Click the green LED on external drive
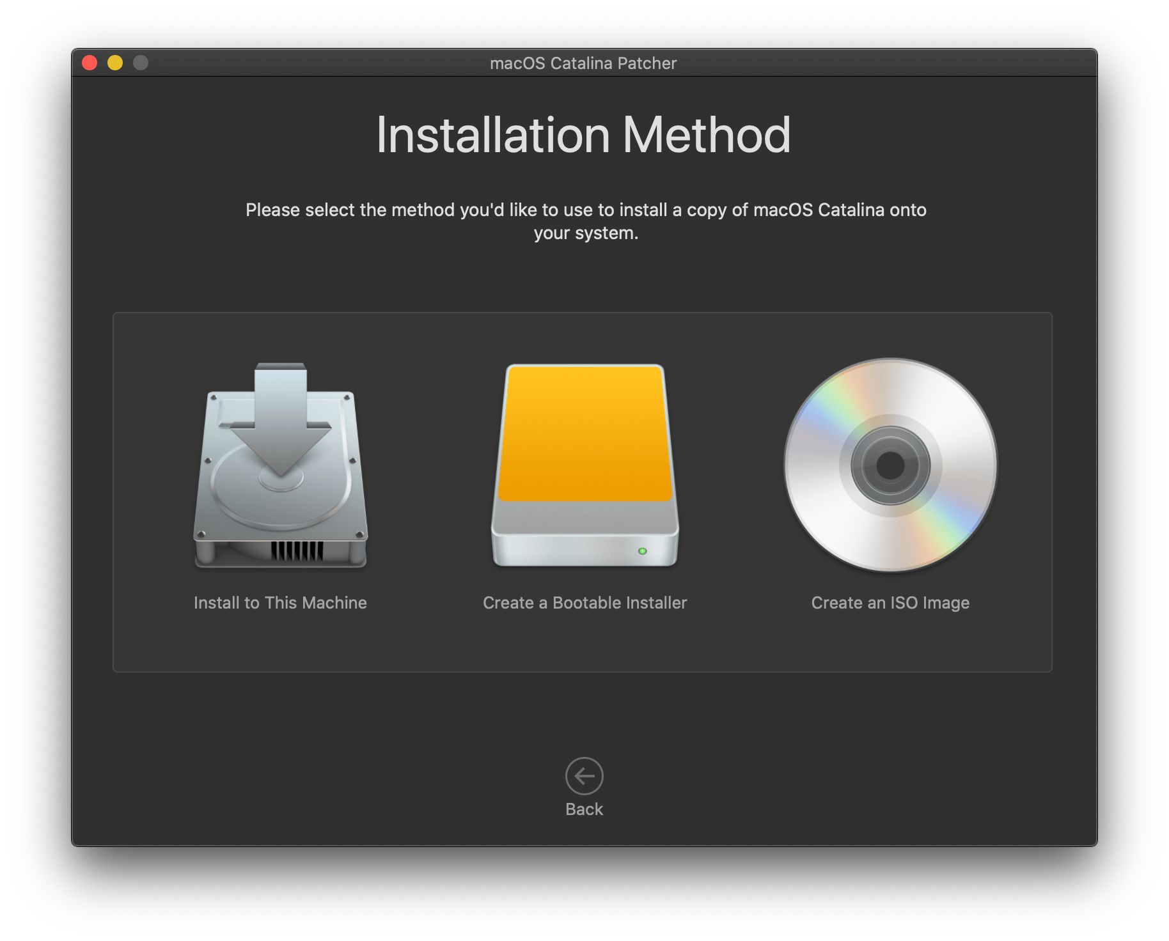1169x941 pixels. click(642, 551)
